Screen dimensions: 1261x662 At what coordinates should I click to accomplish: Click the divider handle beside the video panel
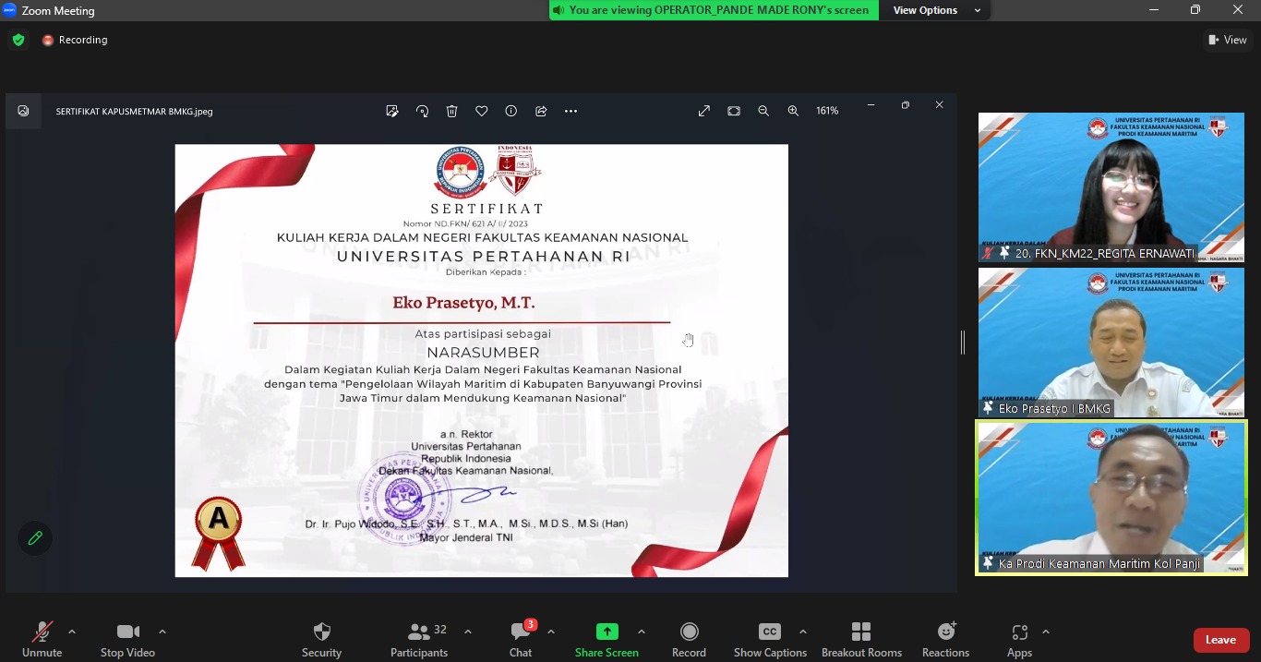click(x=963, y=343)
